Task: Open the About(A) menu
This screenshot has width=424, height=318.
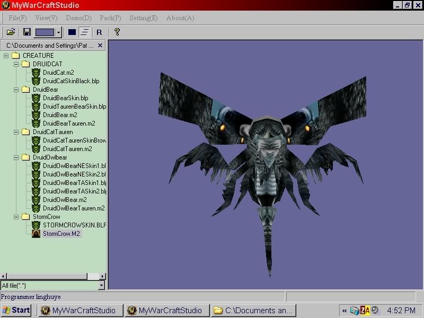Action: point(180,18)
